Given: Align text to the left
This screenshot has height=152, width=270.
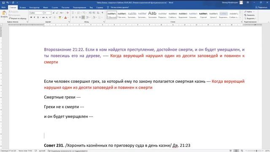Looking at the screenshot, I should 73,17.
